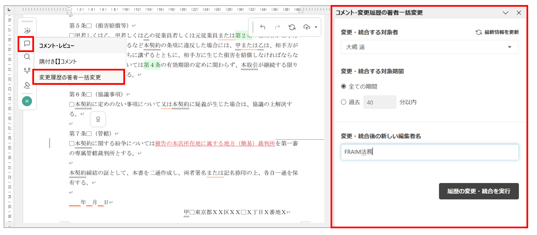
Task: Click 最新情報を更新 refresh link
Action: coord(497,32)
